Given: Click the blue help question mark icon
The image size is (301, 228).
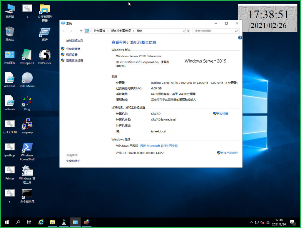Looking at the screenshot, I should 240,38.
